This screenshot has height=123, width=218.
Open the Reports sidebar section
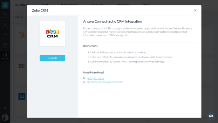tap(5, 36)
